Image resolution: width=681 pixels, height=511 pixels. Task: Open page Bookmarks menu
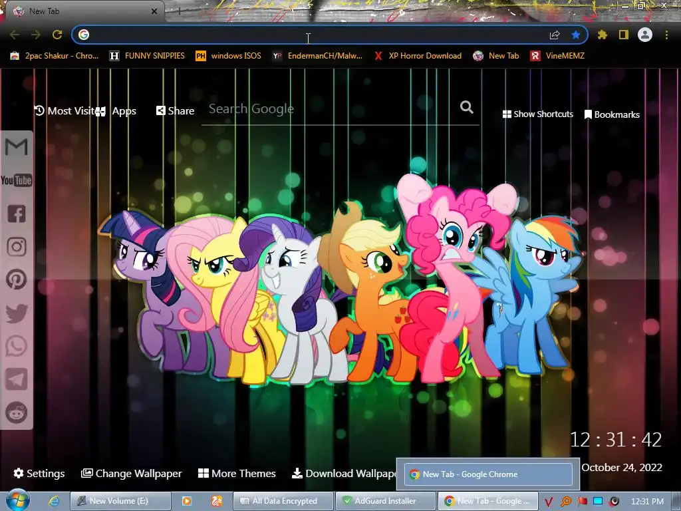coord(612,114)
